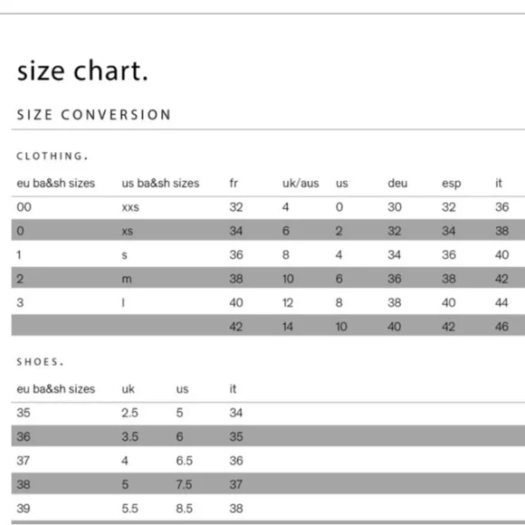Select shoe size 35 eu cell
Image resolution: width=525 pixels, height=525 pixels.
pos(24,413)
